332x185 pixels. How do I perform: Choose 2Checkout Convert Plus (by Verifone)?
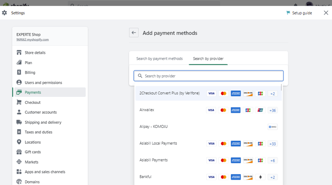208,93
